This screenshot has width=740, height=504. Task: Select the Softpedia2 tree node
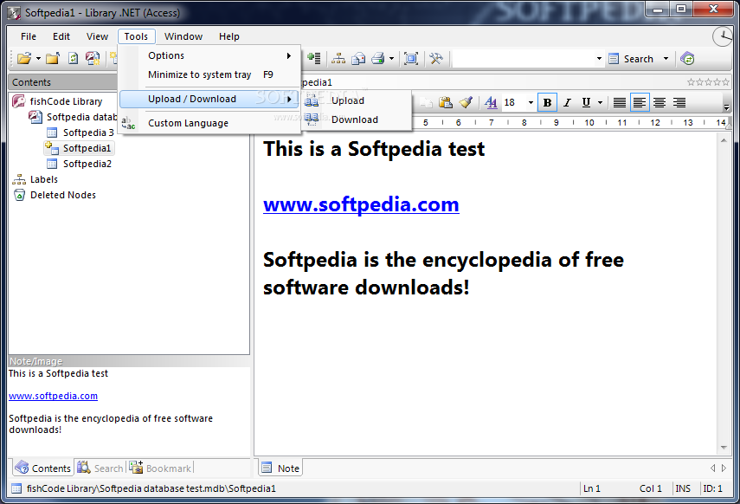87,164
